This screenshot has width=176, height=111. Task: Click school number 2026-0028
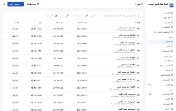point(82,29)
